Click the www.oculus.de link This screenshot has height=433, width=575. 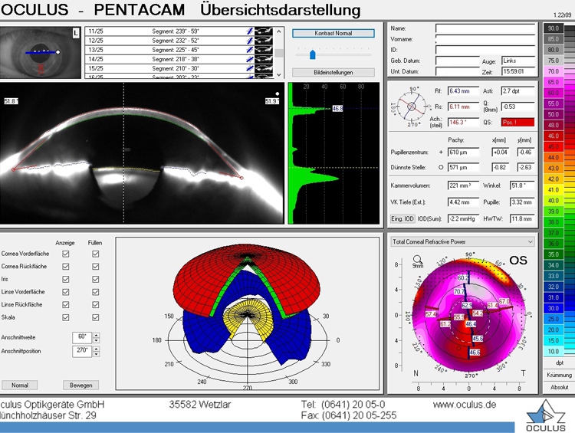[465, 405]
